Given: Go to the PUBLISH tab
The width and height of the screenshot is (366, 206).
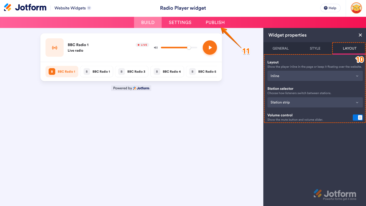Looking at the screenshot, I should 215,22.
